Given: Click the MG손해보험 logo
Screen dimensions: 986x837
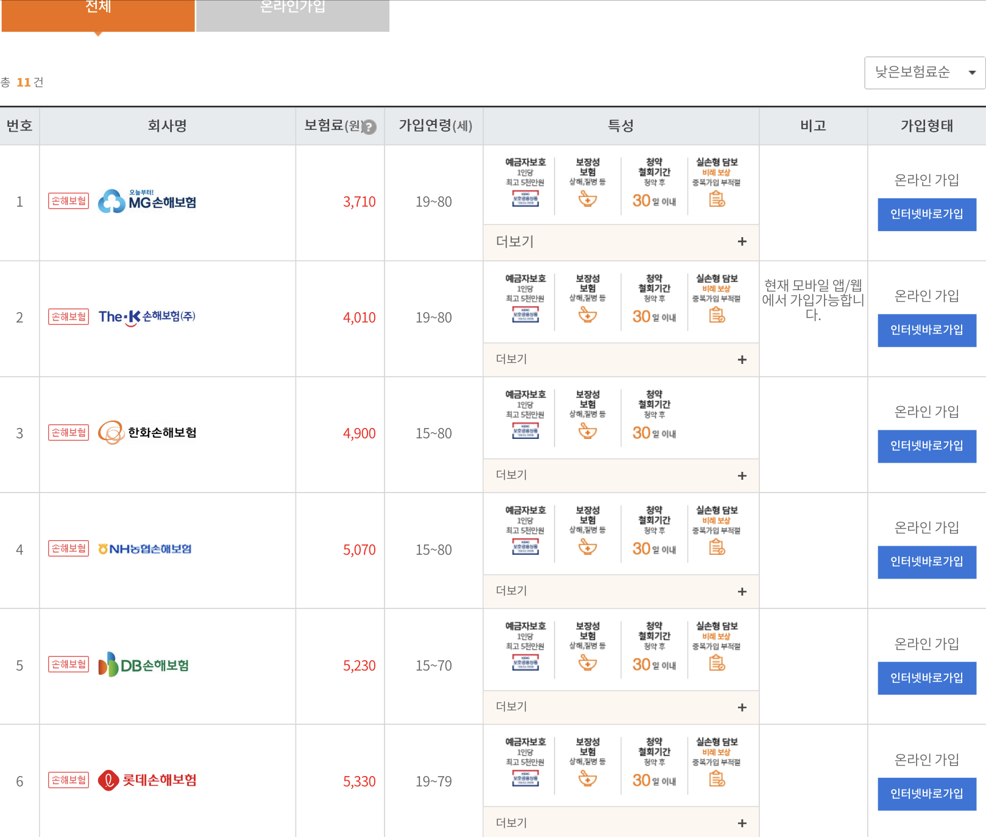Looking at the screenshot, I should pos(147,201).
